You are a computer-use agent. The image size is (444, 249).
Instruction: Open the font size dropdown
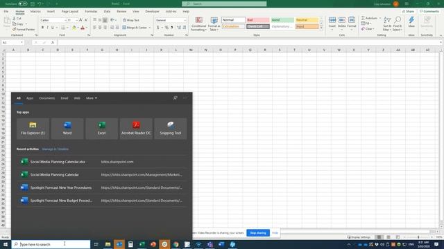point(76,20)
